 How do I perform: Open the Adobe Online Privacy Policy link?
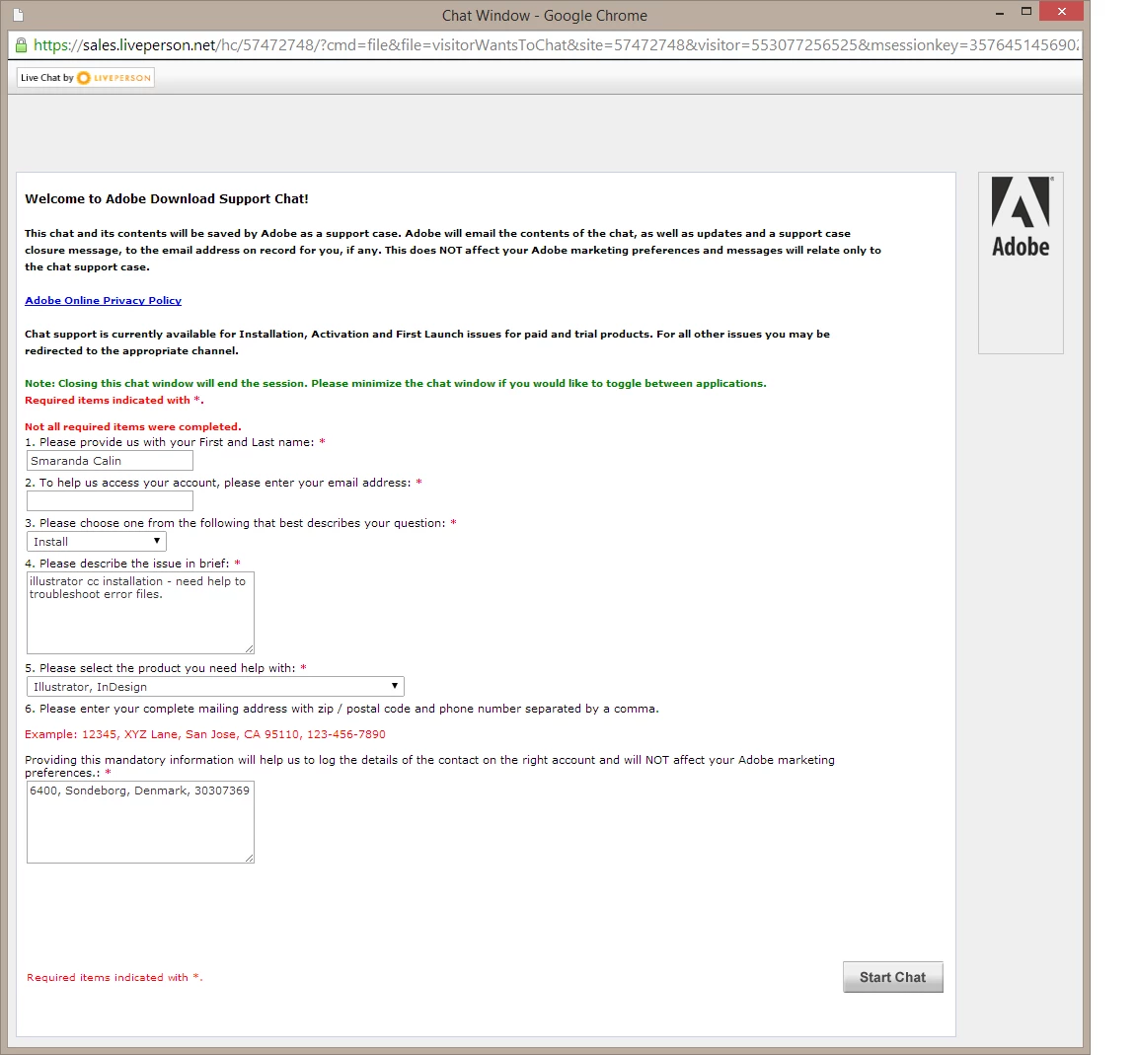pyautogui.click(x=103, y=300)
